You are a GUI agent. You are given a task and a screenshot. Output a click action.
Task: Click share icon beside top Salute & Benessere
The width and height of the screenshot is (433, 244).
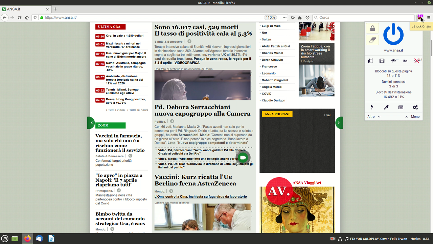[189, 41]
